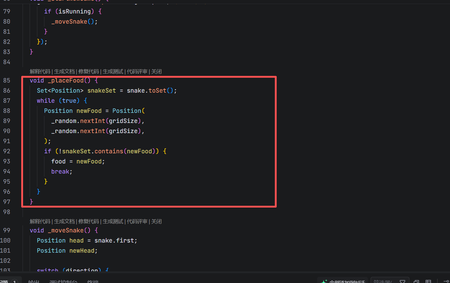The image size is (450, 283).
Task: Click 修复代码 above _moveSnake function
Action: pos(89,221)
